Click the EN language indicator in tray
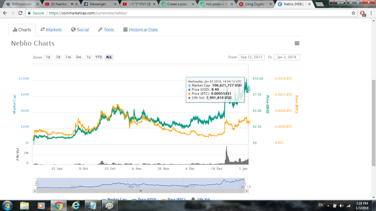 (x=320, y=205)
